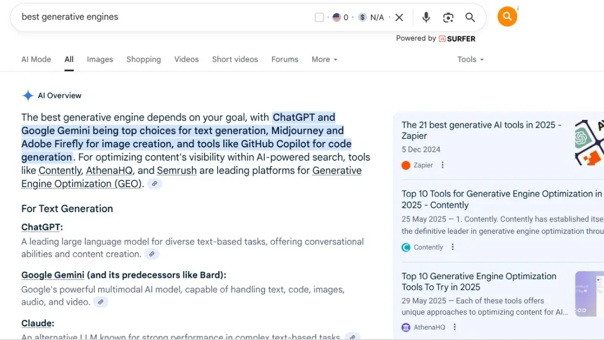Open Google Lens image search
Image resolution: width=604 pixels, height=340 pixels.
click(448, 17)
